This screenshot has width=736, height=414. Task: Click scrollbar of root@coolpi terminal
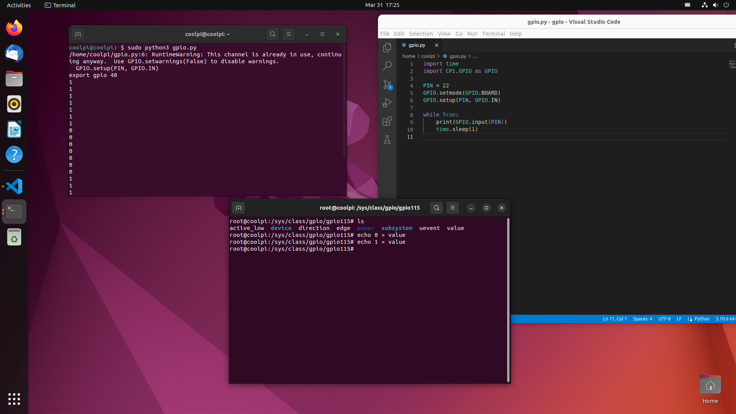tap(508, 300)
